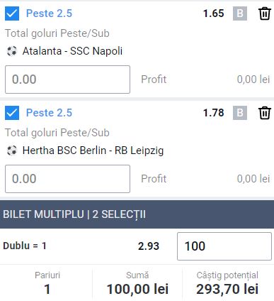
Task: Open the Atalanta - SSC Napoli match
Action: click(x=72, y=51)
